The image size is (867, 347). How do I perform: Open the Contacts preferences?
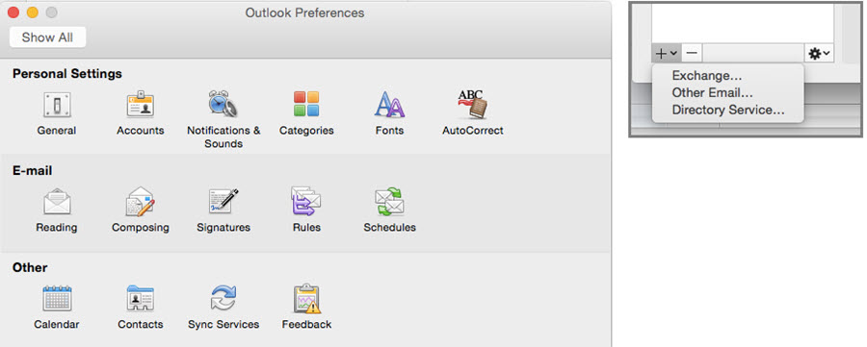pyautogui.click(x=140, y=298)
